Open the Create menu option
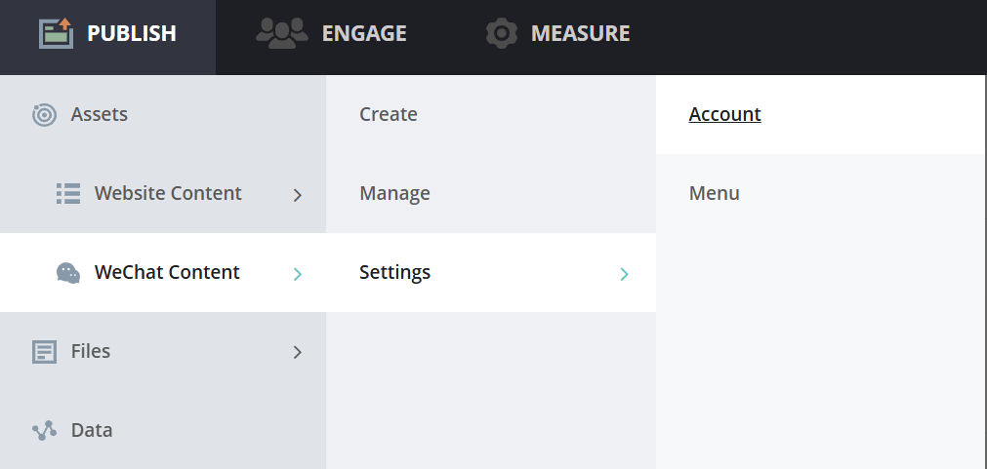The height and width of the screenshot is (469, 987). coord(388,114)
